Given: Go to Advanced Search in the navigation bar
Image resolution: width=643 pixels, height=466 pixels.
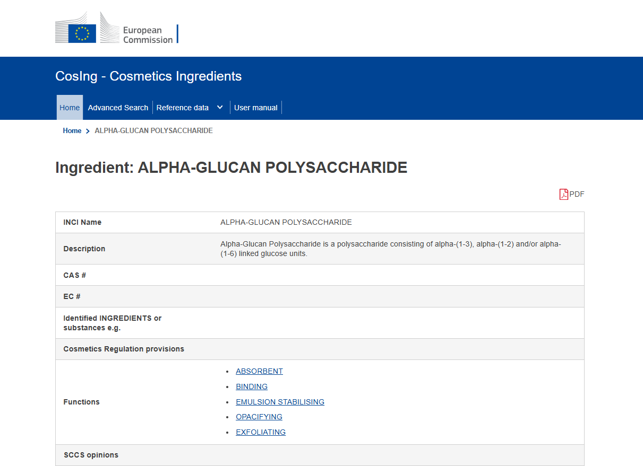Looking at the screenshot, I should click(118, 108).
